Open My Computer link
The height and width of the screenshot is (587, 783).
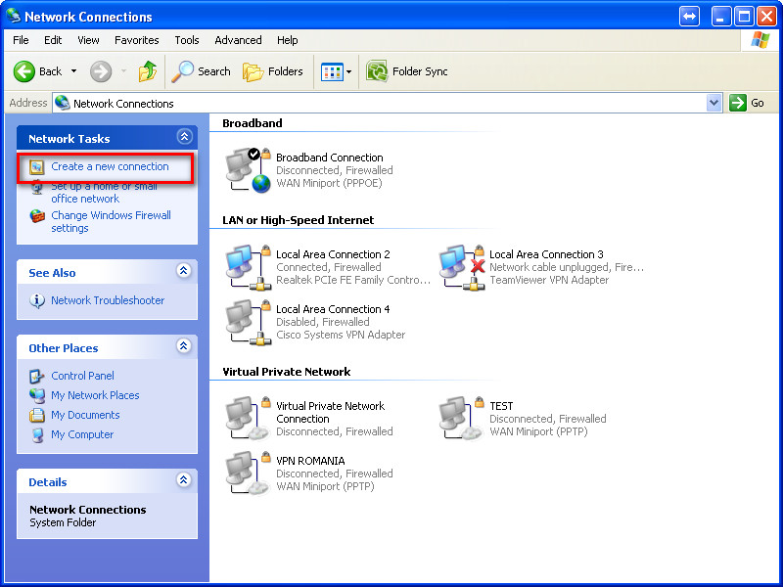(82, 434)
